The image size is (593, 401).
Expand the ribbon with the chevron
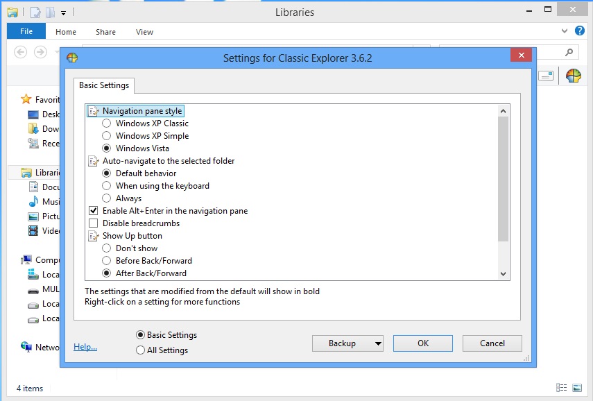point(565,31)
